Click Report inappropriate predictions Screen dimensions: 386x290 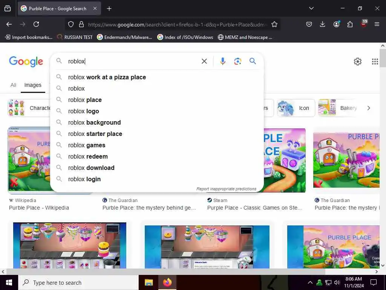pos(226,189)
